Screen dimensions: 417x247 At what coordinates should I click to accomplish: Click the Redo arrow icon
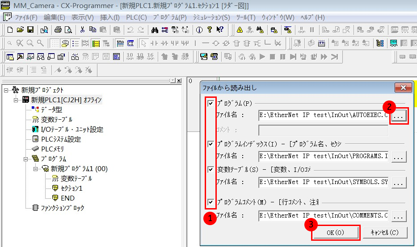(141, 30)
